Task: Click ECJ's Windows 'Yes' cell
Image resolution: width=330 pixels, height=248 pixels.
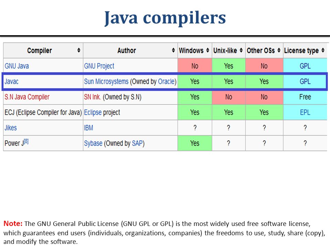Action: [195, 112]
